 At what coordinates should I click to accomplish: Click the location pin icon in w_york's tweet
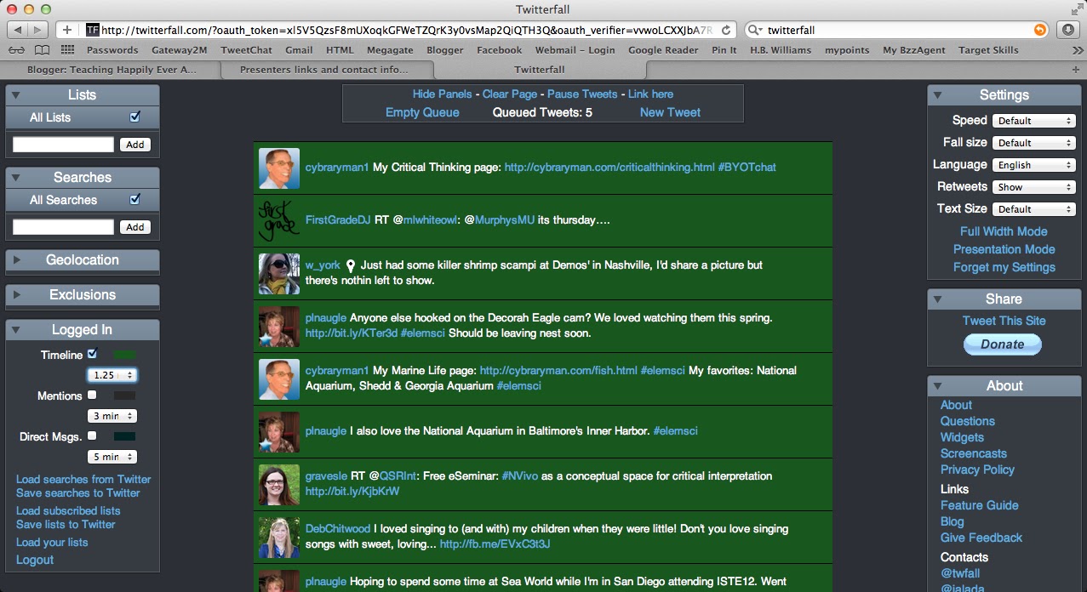pyautogui.click(x=350, y=265)
